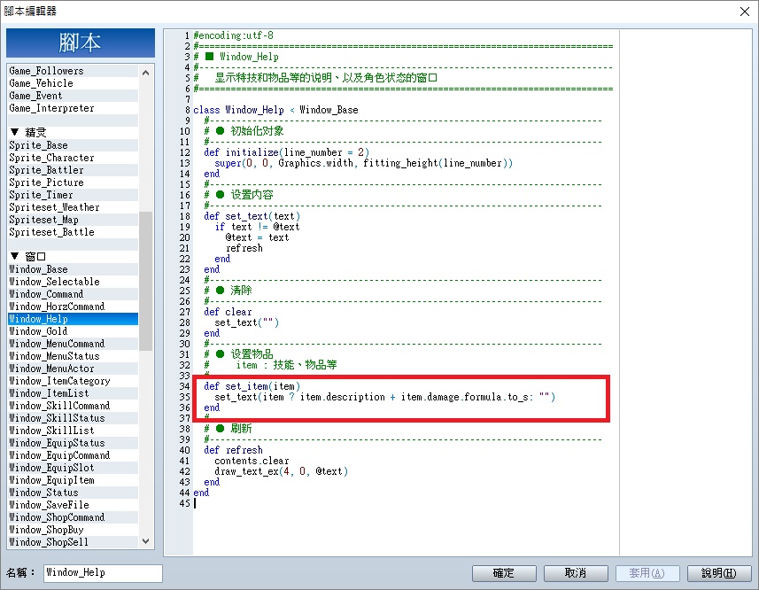
Task: Open help with the 說明(H) button
Action: pos(719,573)
